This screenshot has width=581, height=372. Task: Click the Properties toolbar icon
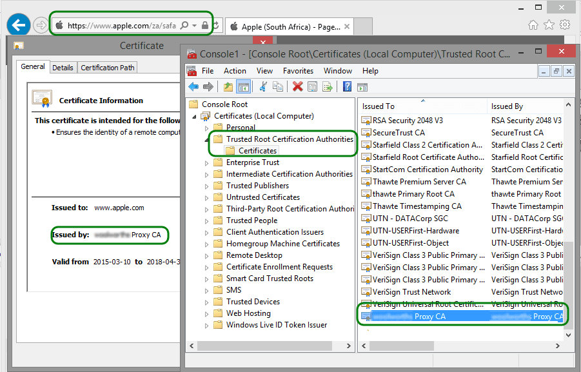[x=312, y=86]
